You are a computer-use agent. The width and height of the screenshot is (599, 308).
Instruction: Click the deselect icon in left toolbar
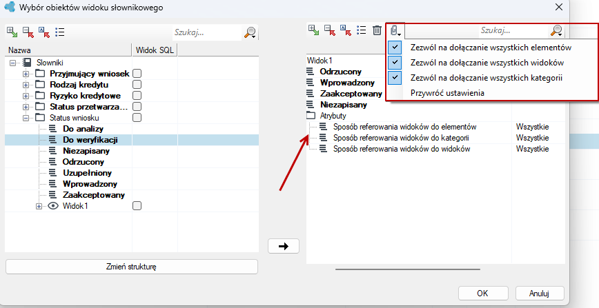(28, 32)
